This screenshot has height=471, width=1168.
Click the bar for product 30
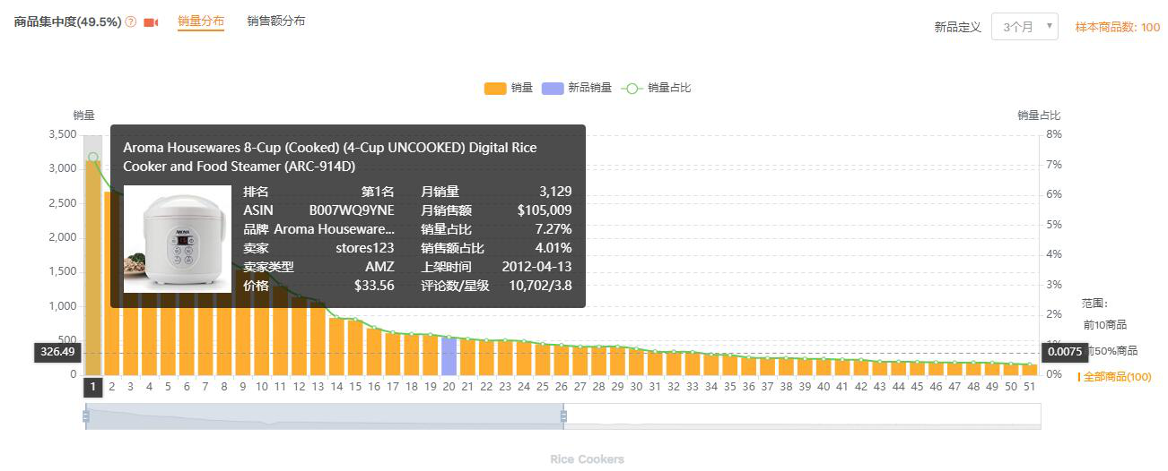pyautogui.click(x=636, y=363)
